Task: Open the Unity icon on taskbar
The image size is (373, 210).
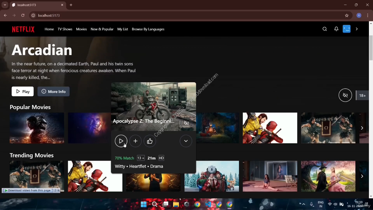Action: (186, 204)
